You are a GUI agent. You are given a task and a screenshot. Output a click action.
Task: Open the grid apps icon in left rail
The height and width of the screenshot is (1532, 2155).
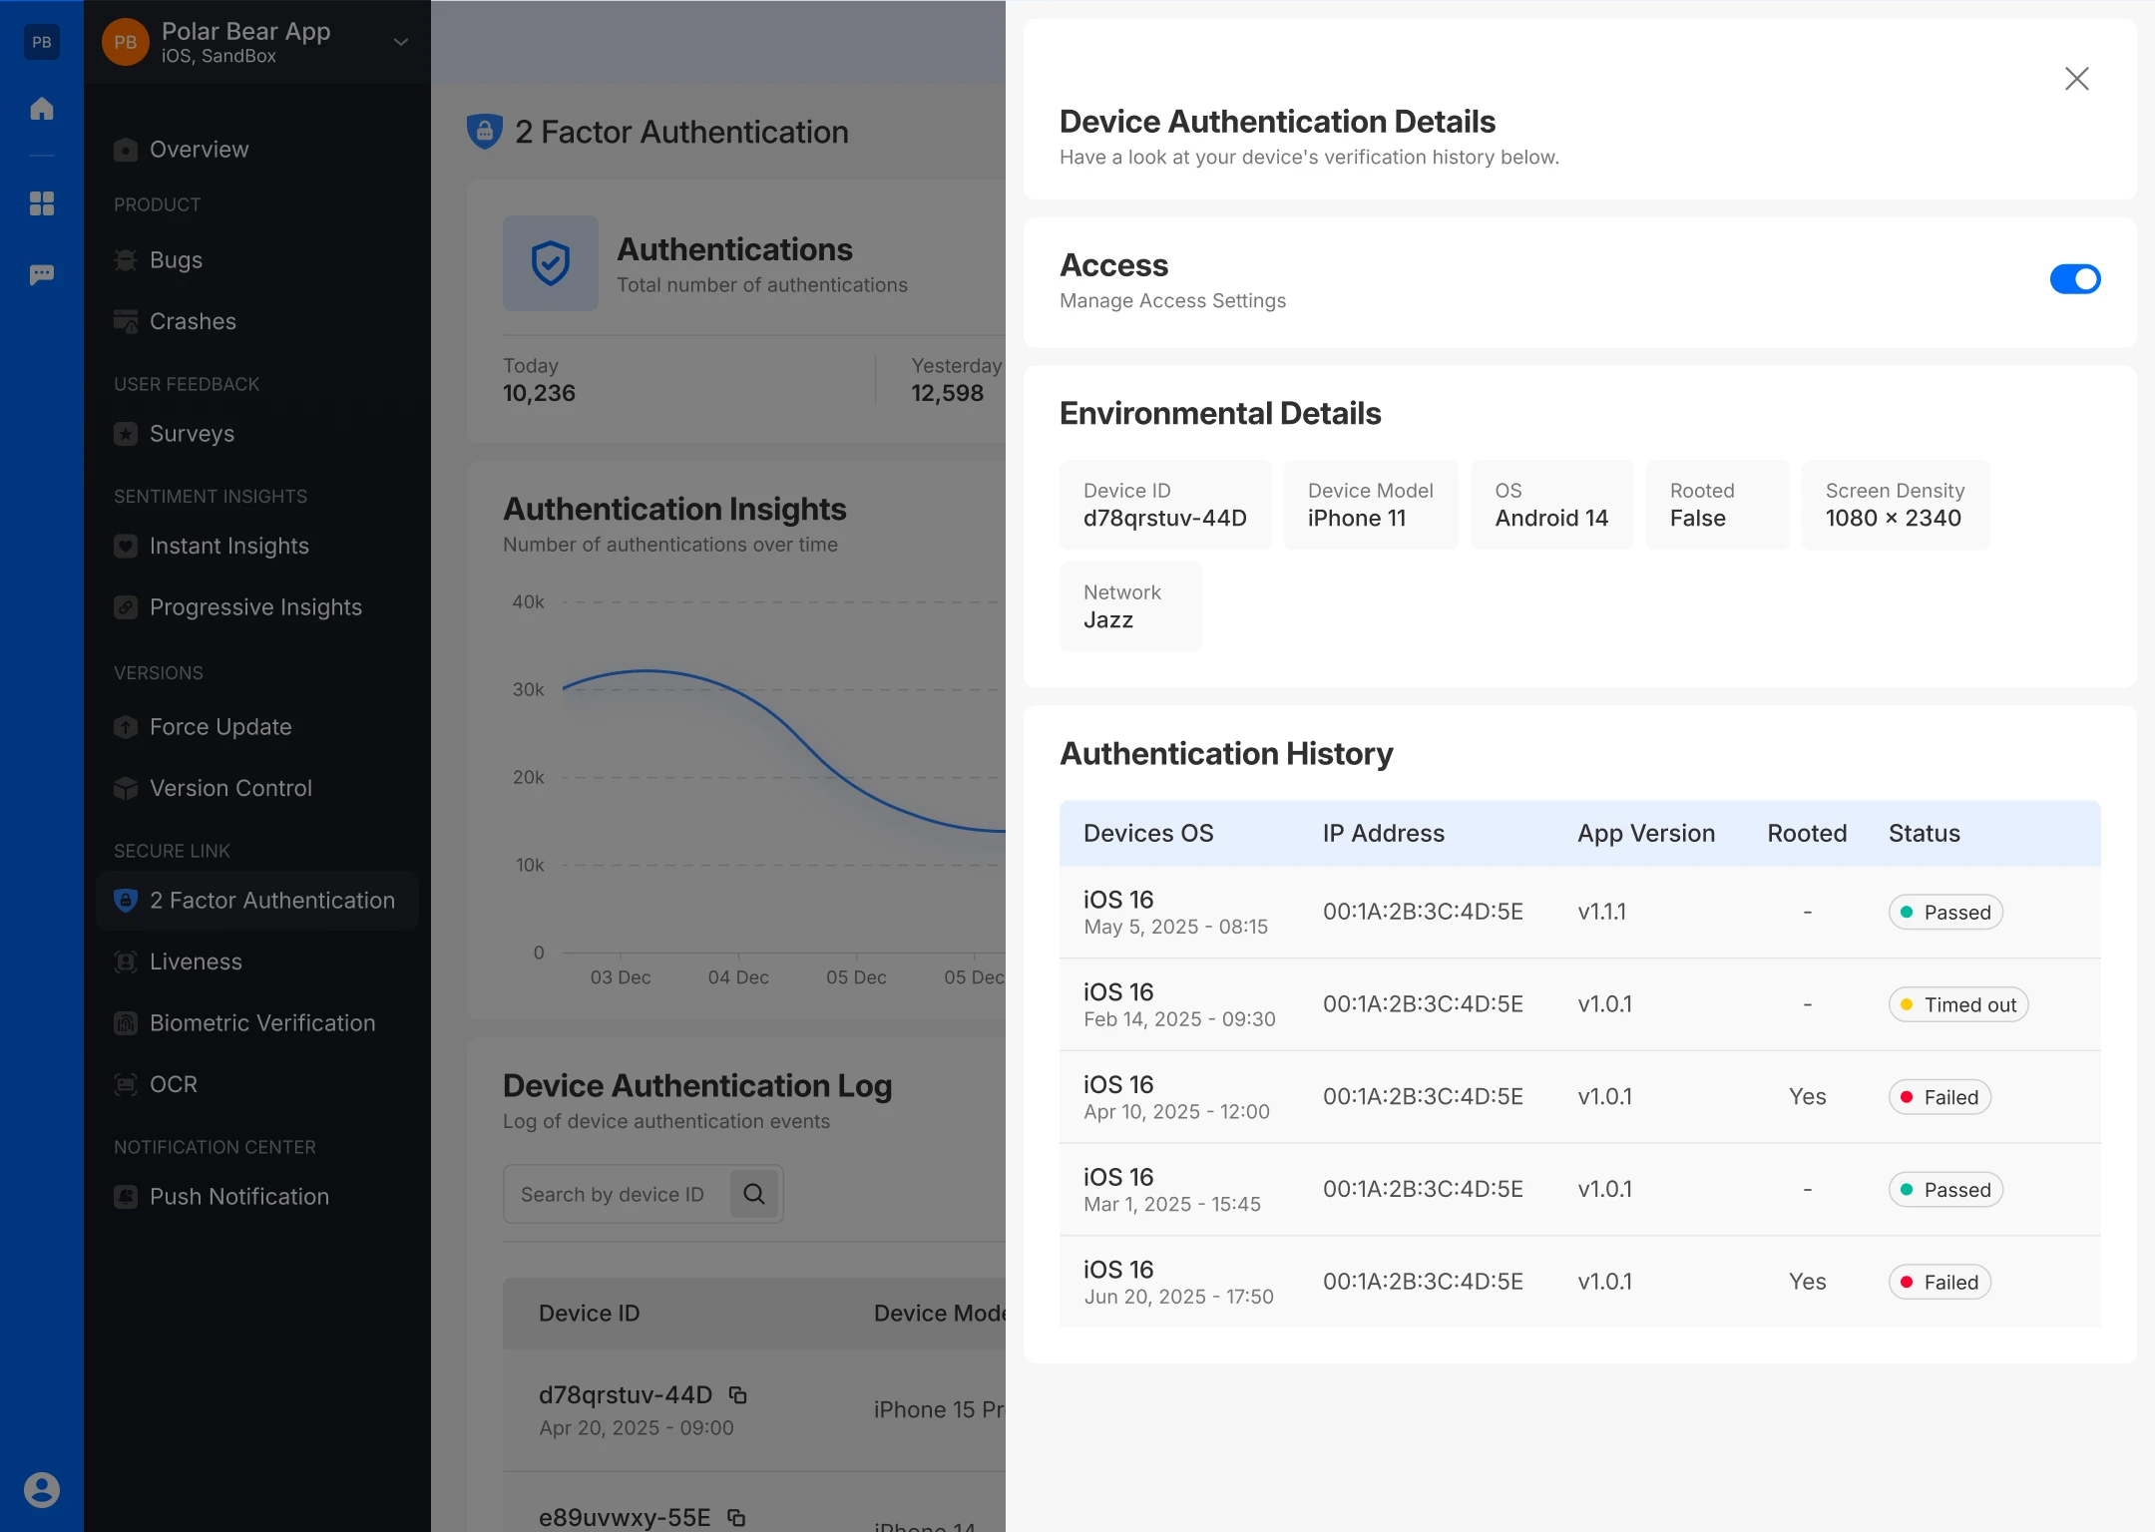(x=42, y=203)
